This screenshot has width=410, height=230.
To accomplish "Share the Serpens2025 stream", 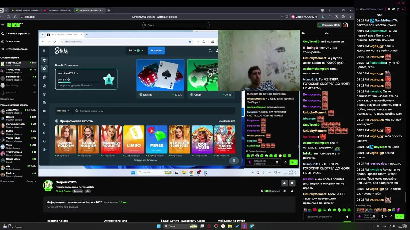I will point(285,191).
